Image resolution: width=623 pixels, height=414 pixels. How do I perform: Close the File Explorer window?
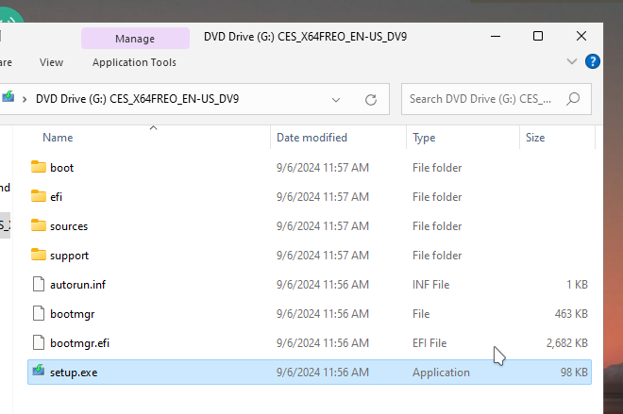pyautogui.click(x=581, y=36)
